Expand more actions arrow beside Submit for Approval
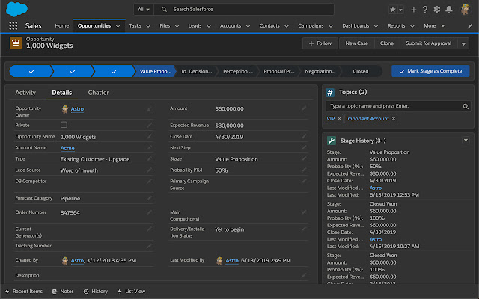Screen dimensions: 479x299 (x=462, y=43)
